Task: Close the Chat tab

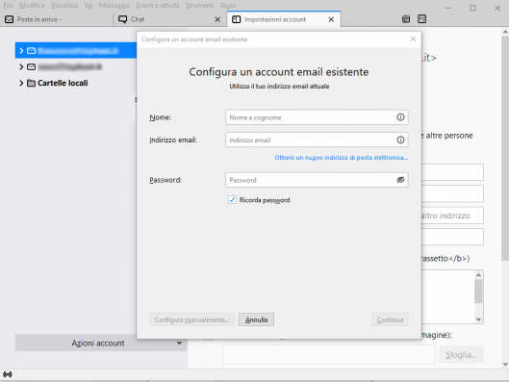Action: point(217,19)
